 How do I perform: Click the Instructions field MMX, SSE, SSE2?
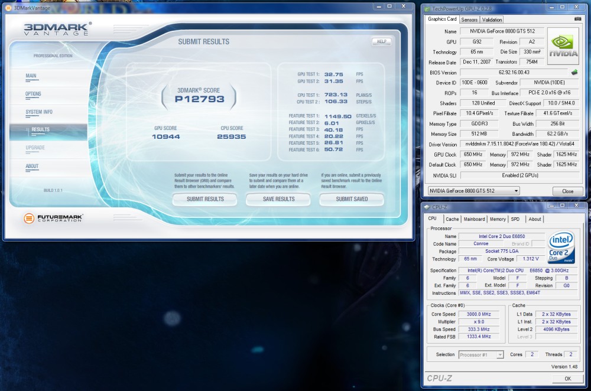pos(519,293)
